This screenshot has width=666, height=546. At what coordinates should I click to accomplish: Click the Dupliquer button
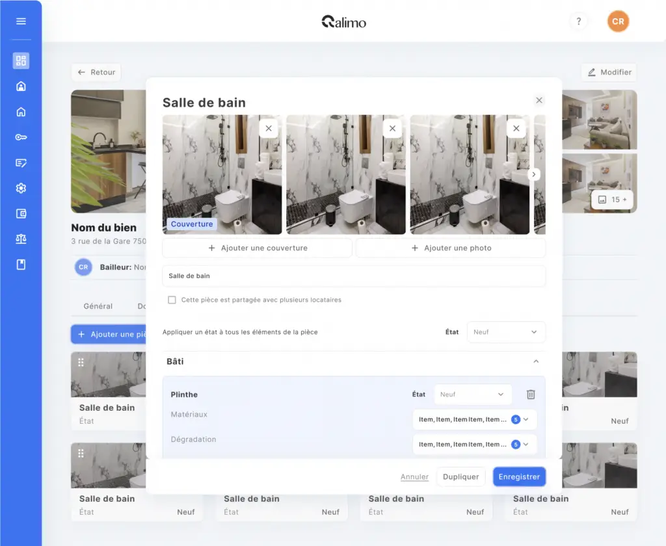(460, 477)
